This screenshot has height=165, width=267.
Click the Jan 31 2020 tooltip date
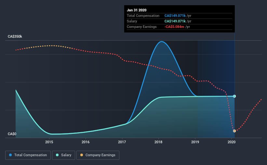tap(137, 10)
